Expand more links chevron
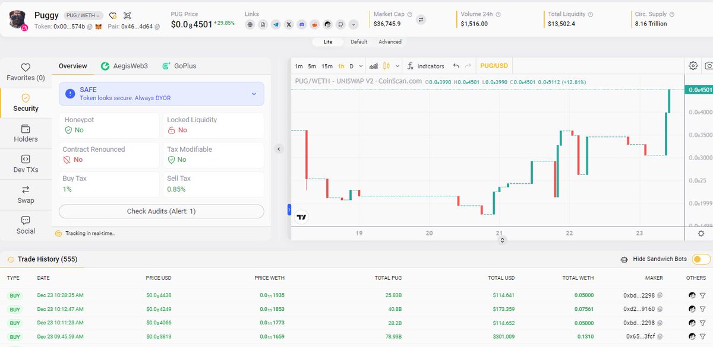This screenshot has height=347, width=713. (x=354, y=24)
